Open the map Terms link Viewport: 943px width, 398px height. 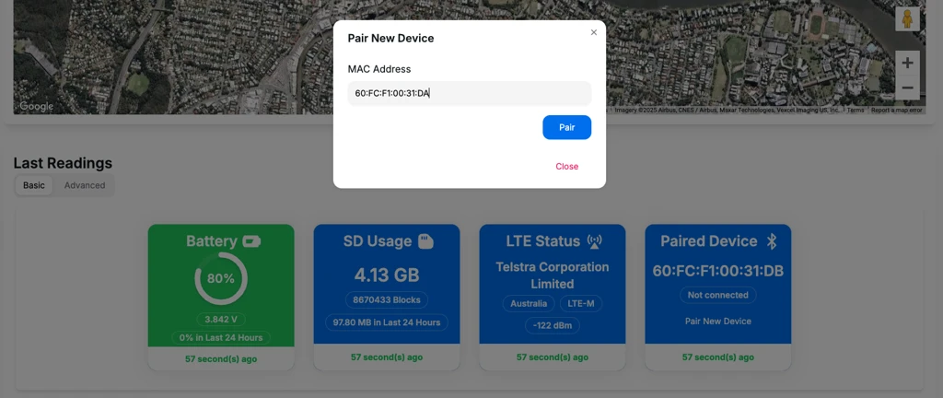point(856,110)
